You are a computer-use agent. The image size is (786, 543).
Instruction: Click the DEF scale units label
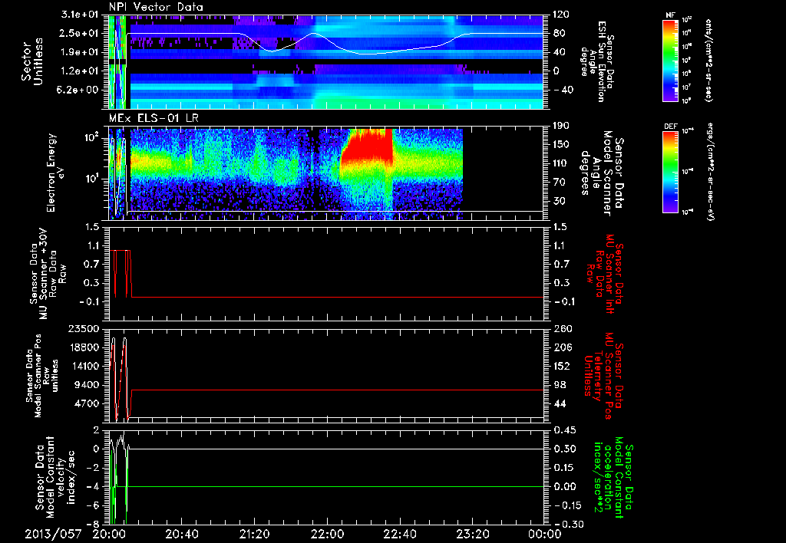(709, 172)
